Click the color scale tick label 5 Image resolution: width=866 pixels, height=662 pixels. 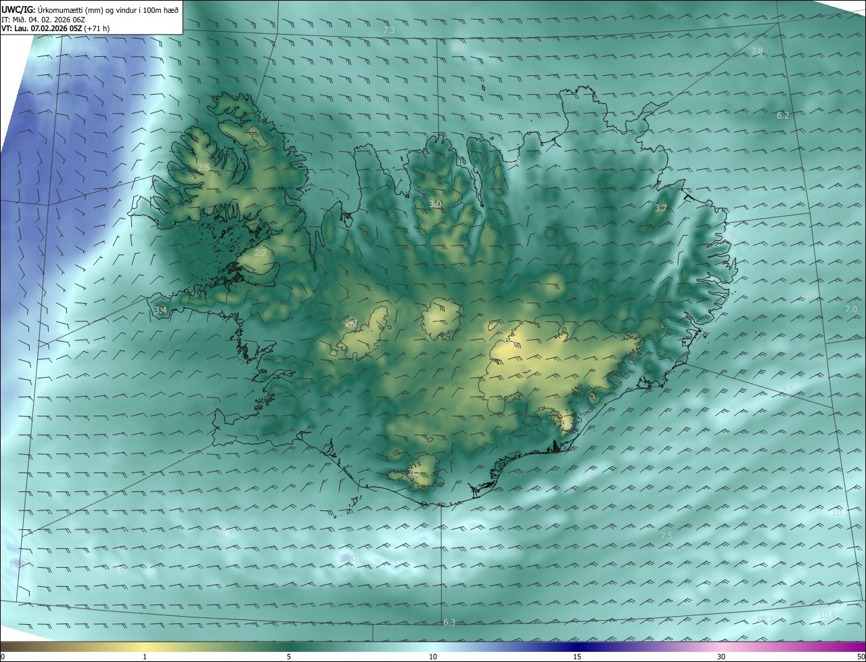click(289, 657)
